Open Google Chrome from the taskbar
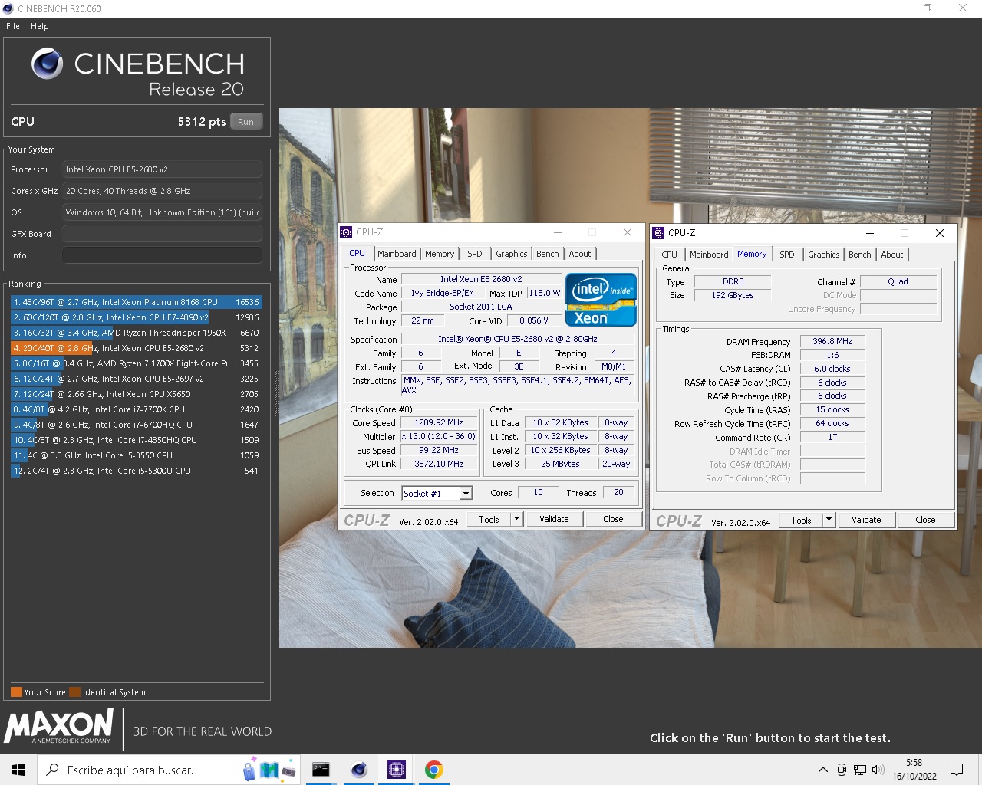982x785 pixels. pos(433,770)
